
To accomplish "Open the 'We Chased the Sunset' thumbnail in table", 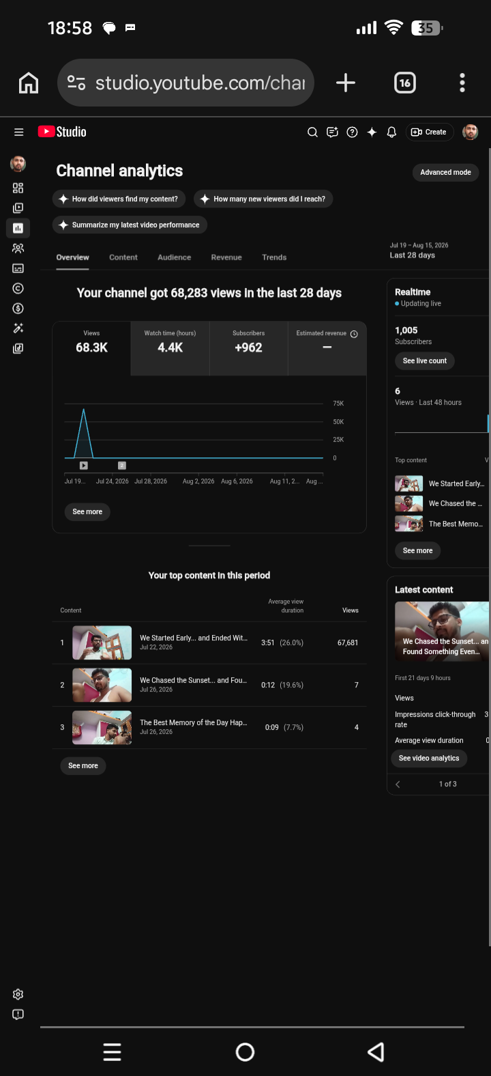I will [x=102, y=685].
